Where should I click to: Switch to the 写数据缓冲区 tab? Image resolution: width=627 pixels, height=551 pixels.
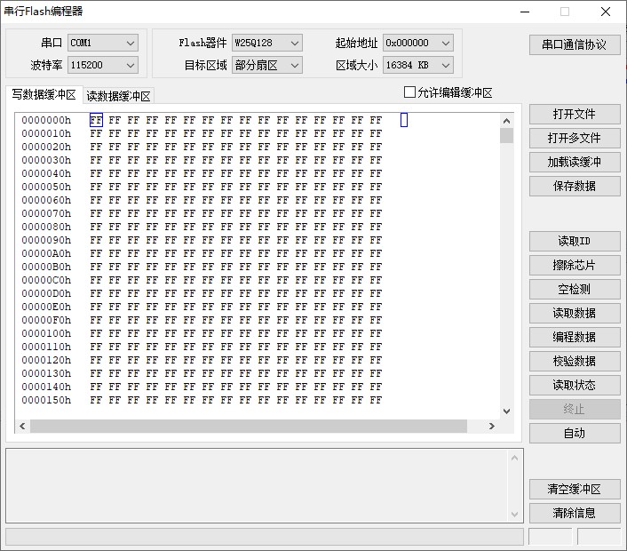point(44,95)
